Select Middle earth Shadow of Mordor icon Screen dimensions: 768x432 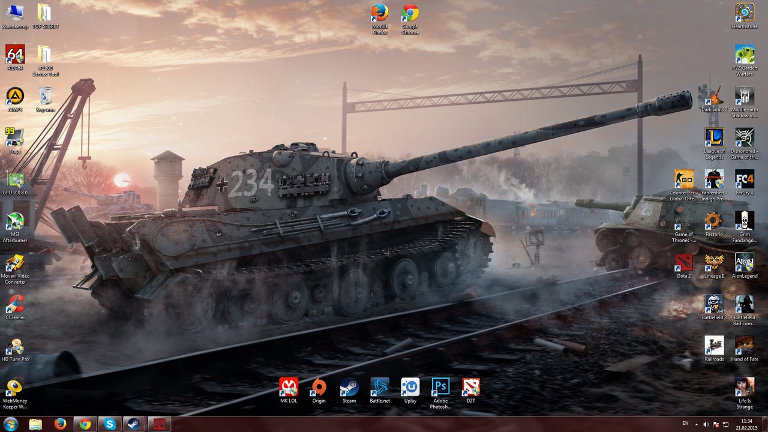(x=745, y=102)
